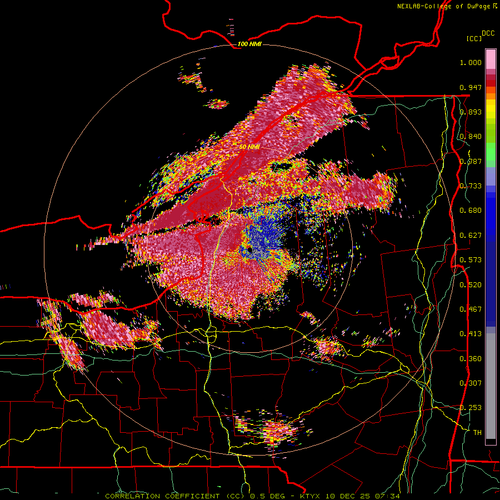The height and width of the screenshot is (500, 500).
Task: Click the TH threshold label
Action: point(477,433)
